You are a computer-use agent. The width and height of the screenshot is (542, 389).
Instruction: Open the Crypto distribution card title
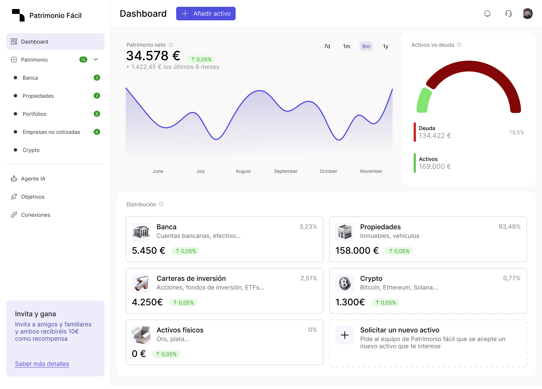tap(371, 279)
